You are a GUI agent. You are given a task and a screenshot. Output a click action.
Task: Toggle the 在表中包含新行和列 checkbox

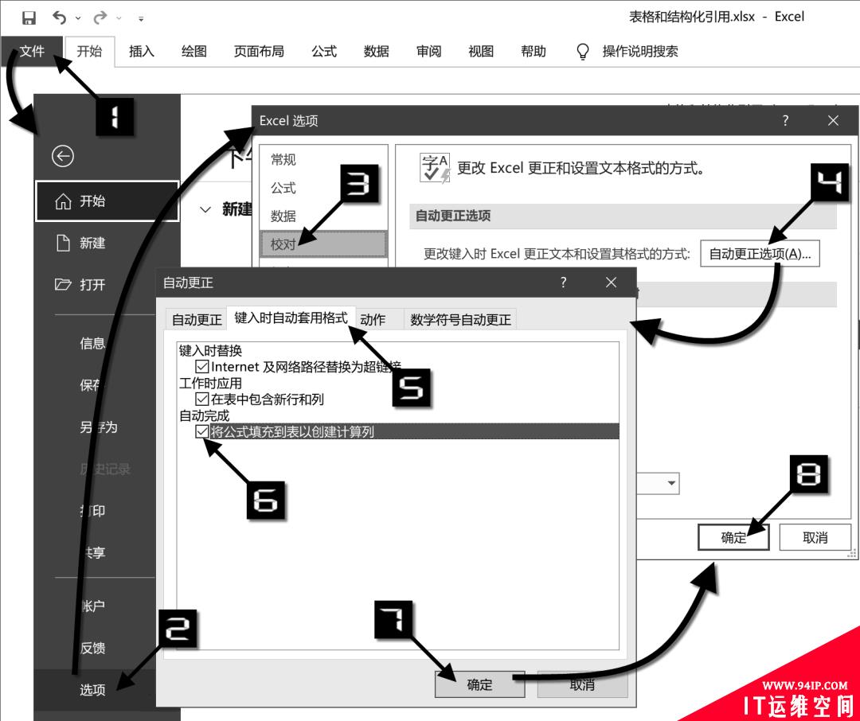pos(201,399)
